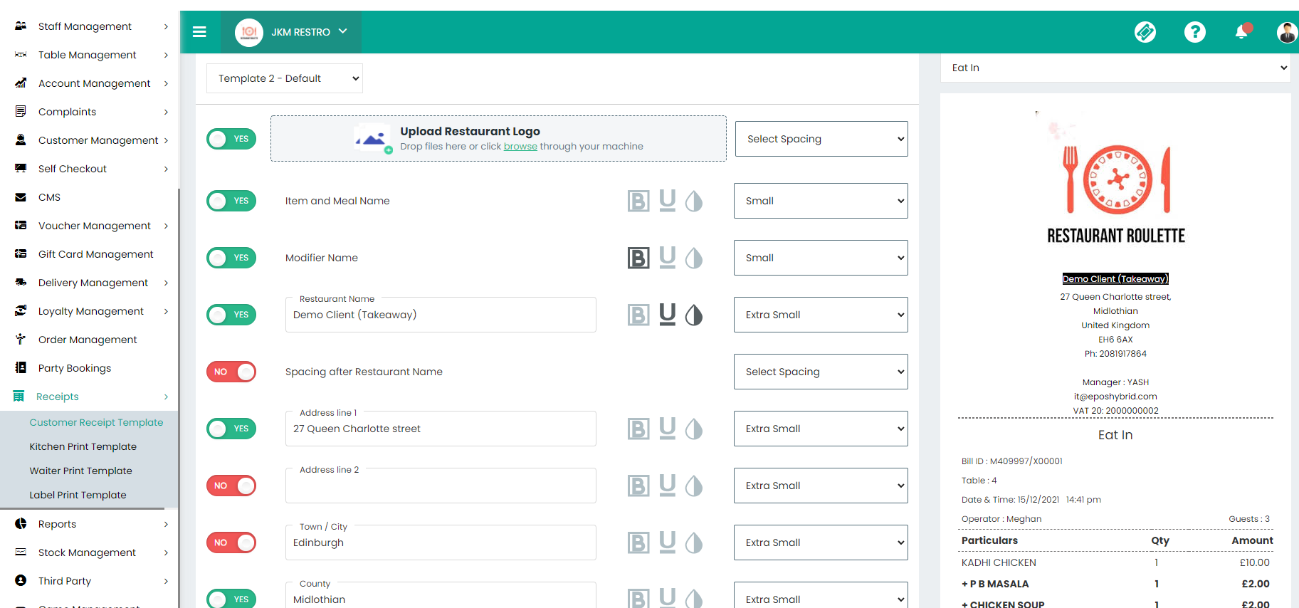Viewport: 1299px width, 608px height.
Task: Expand Loyalty Management in sidebar
Action: click(x=91, y=311)
